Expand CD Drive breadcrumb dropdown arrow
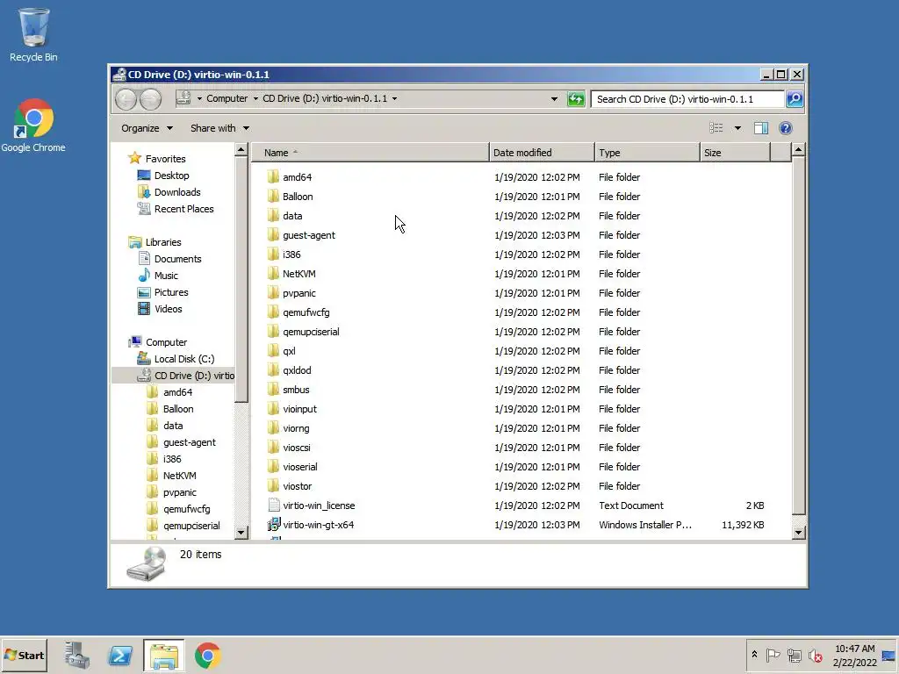The image size is (899, 674). pos(394,98)
